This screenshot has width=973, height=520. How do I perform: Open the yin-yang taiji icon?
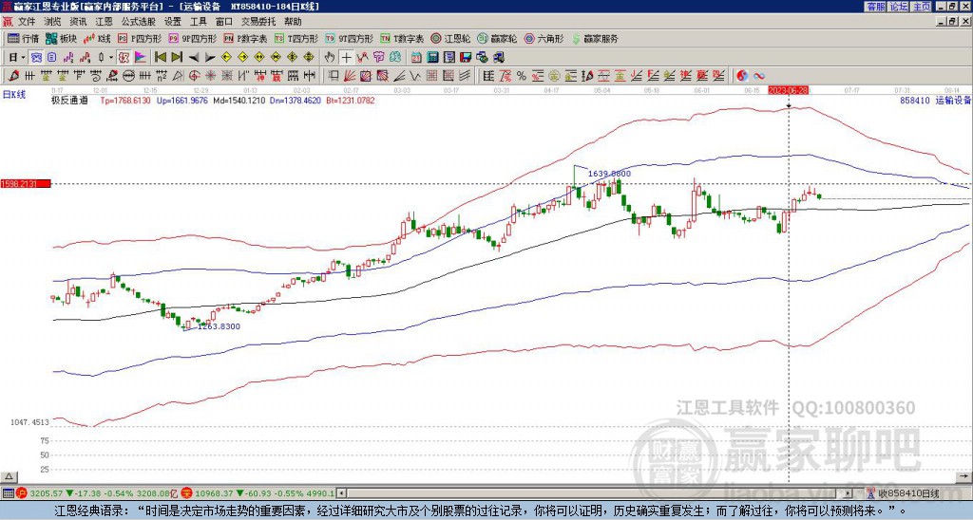pos(742,76)
